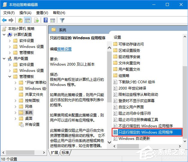Collapse the 计算机配置 tree node
This screenshot has width=188, height=162.
pos(4,35)
